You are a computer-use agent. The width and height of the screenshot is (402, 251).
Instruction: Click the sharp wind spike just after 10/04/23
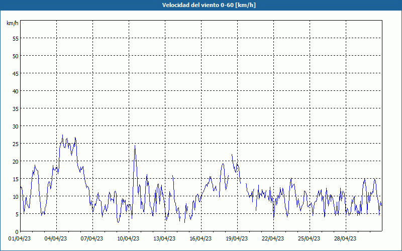tap(135, 146)
